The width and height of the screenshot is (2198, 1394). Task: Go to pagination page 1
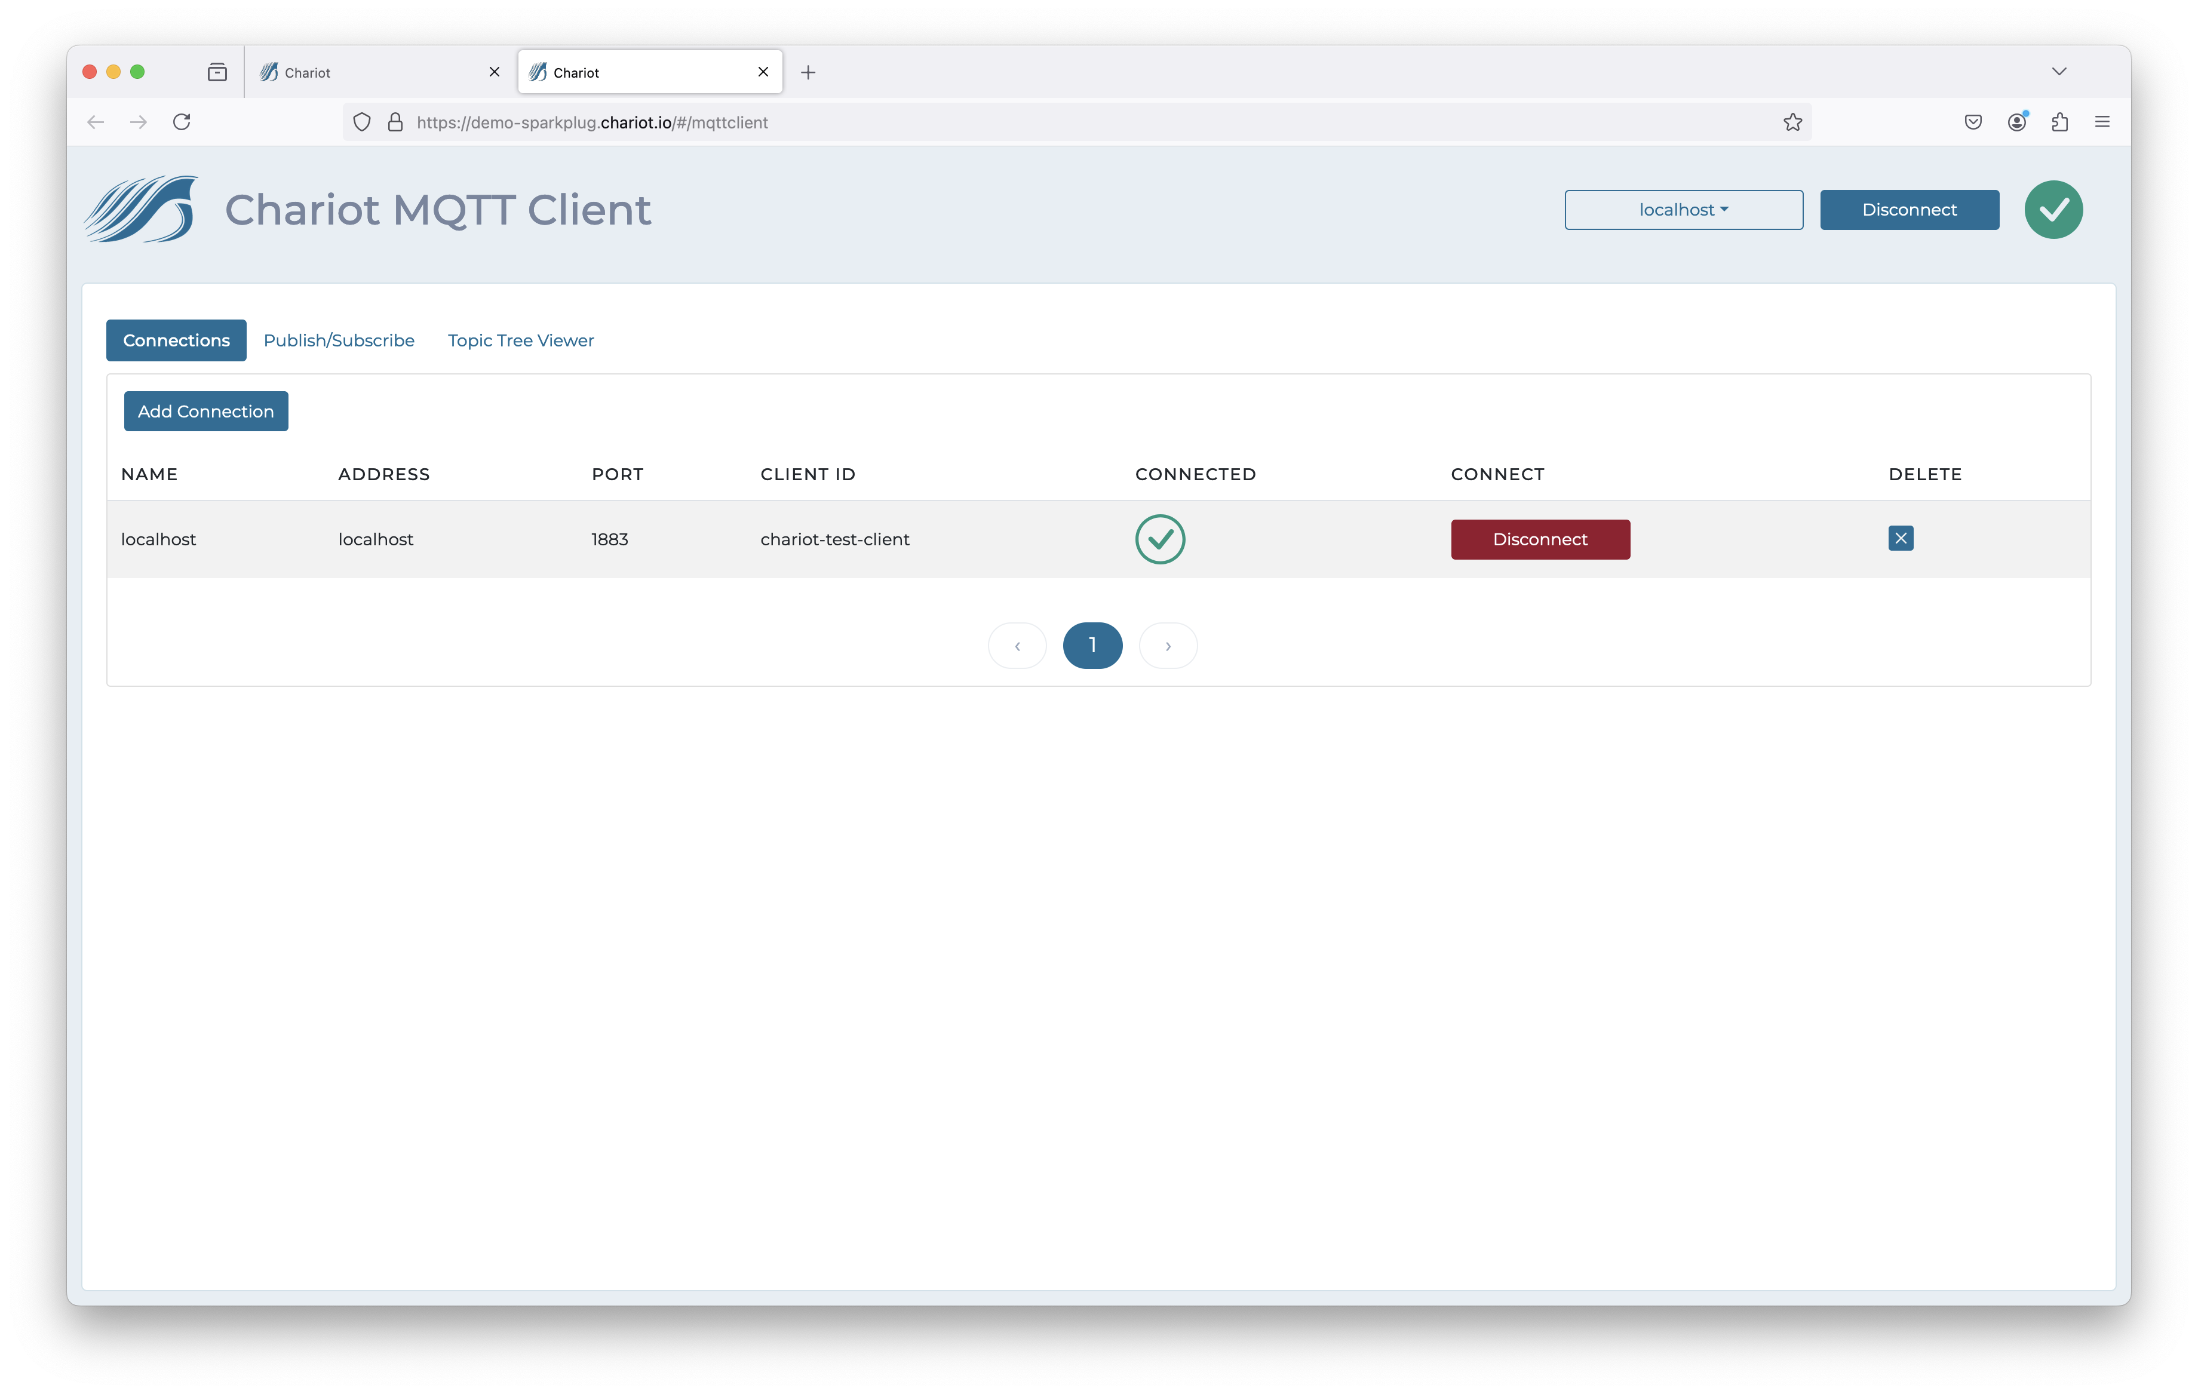tap(1092, 646)
